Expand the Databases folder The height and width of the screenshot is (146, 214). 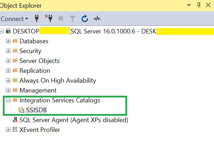8,41
